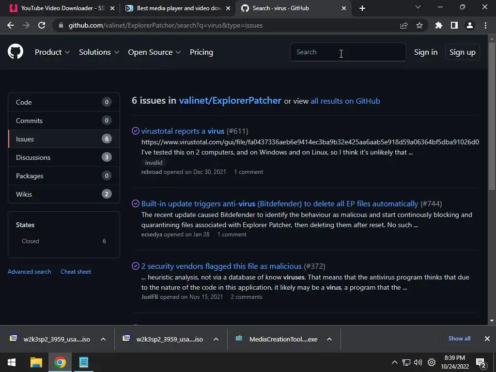The height and width of the screenshot is (372, 496).
Task: Click the GitHub Octocat logo
Action: (x=15, y=52)
